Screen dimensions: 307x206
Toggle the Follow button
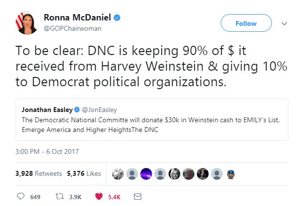246,23
